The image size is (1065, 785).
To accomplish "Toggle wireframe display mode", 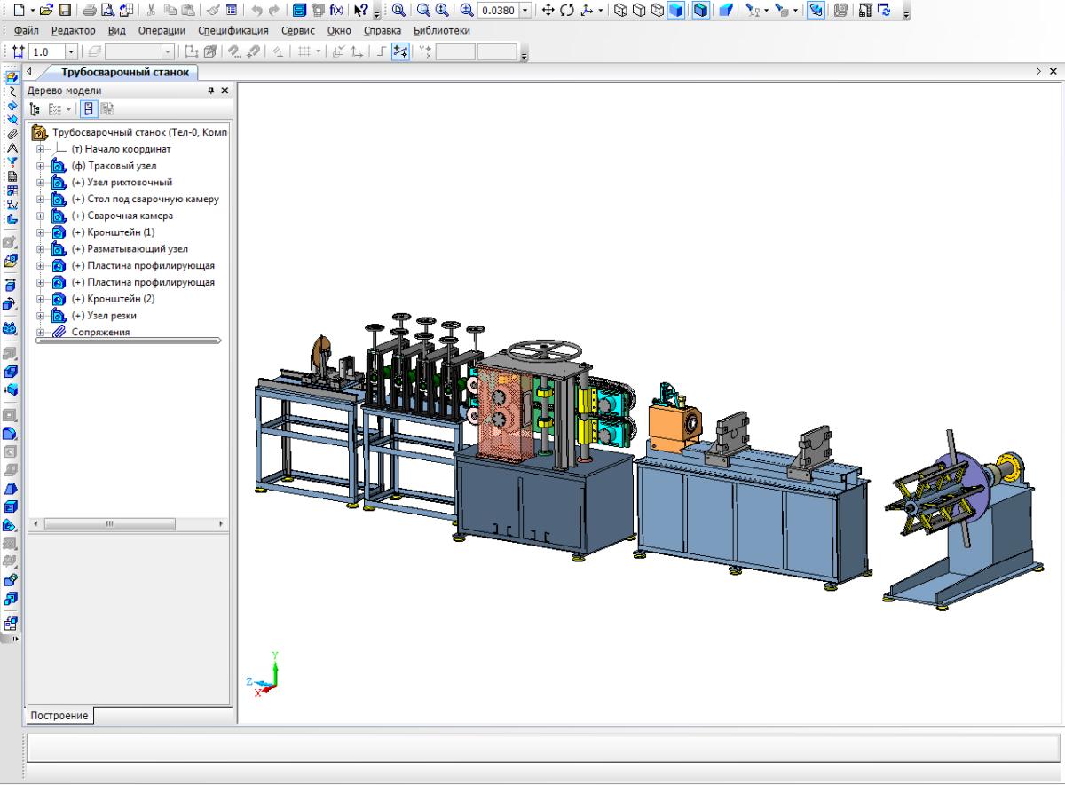I will click(620, 11).
